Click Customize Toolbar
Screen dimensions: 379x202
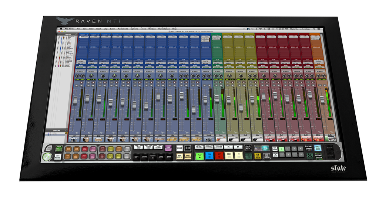[x=319, y=157]
